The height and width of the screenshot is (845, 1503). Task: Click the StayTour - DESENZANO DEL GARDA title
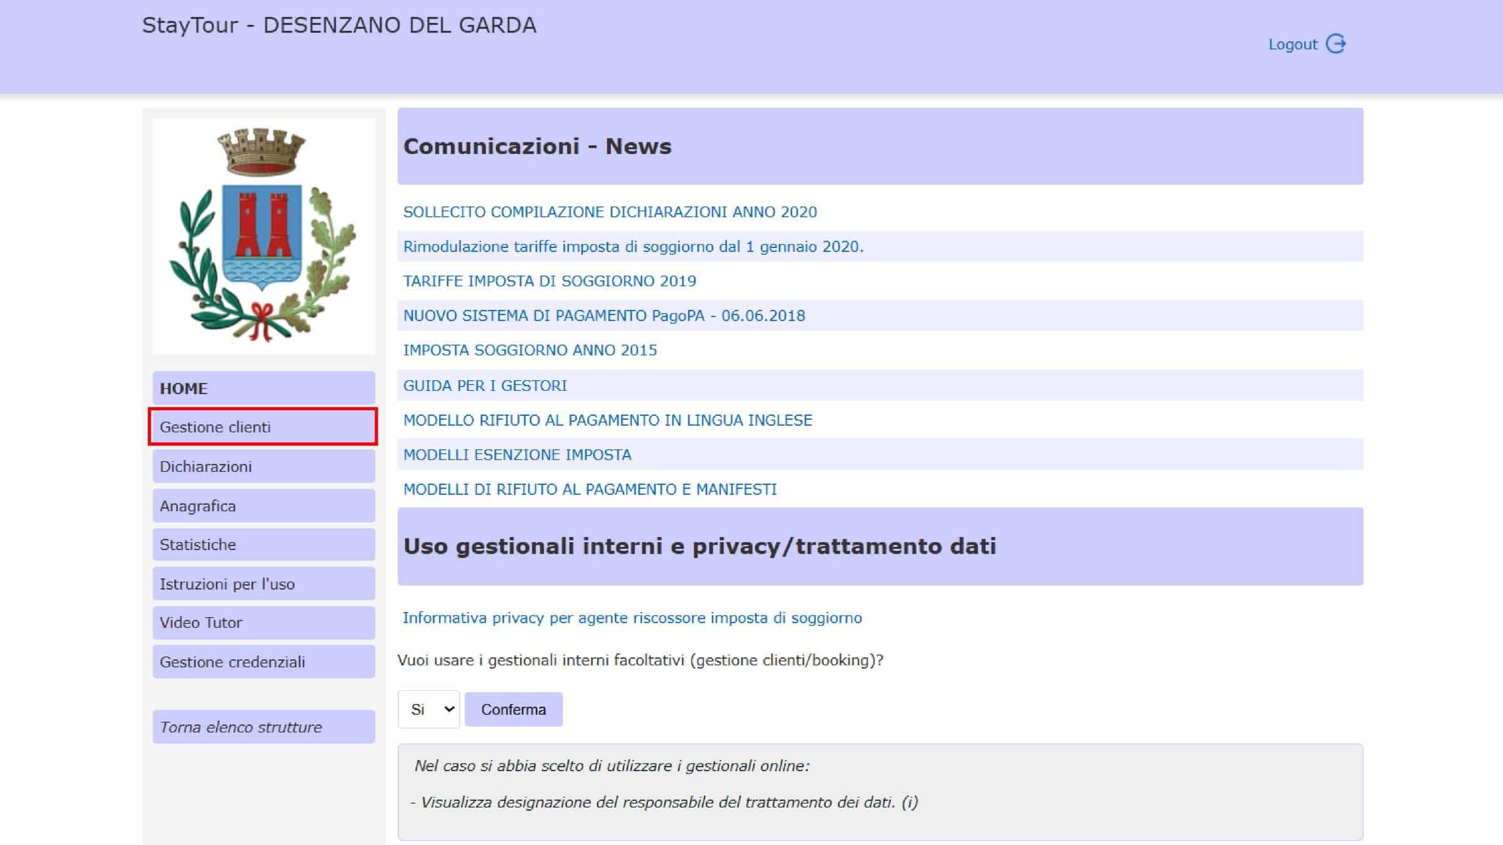point(339,25)
